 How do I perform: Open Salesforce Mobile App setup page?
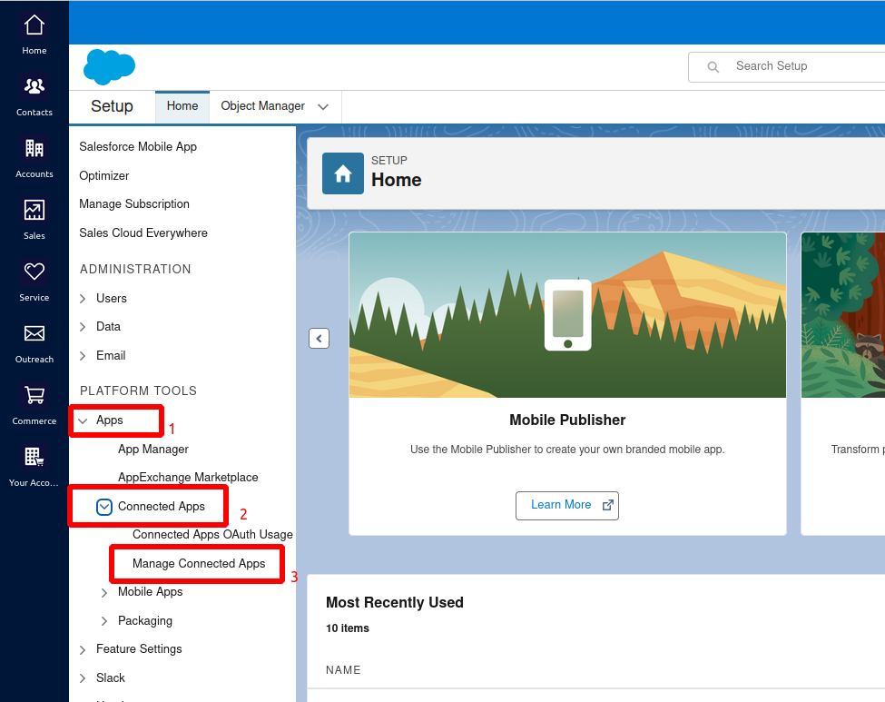(x=138, y=147)
